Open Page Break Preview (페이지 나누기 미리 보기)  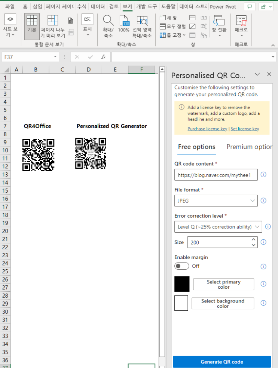(53, 26)
